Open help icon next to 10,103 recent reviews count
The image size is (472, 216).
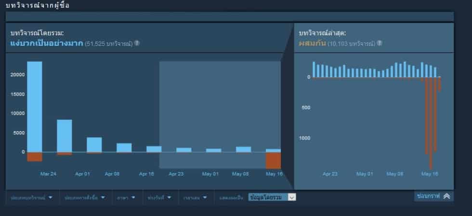click(380, 43)
